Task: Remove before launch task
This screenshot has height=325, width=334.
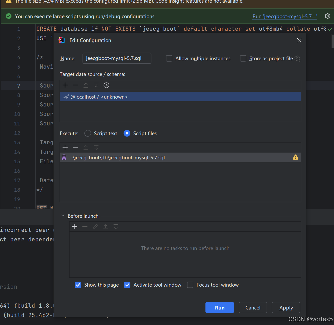Action: 85,227
